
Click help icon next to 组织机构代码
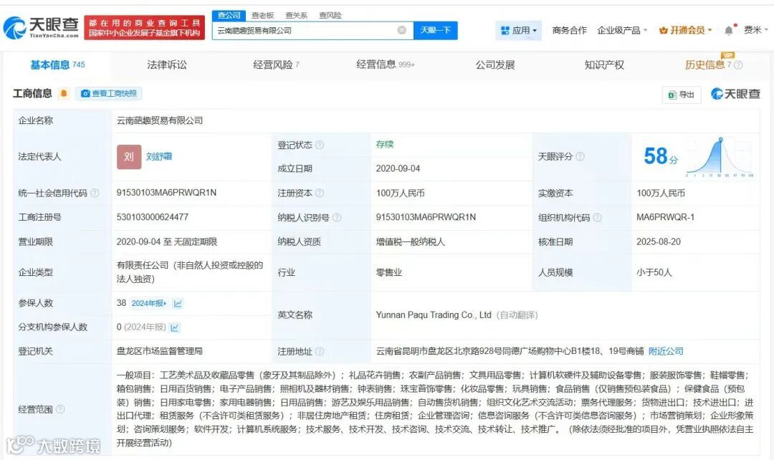tap(597, 217)
